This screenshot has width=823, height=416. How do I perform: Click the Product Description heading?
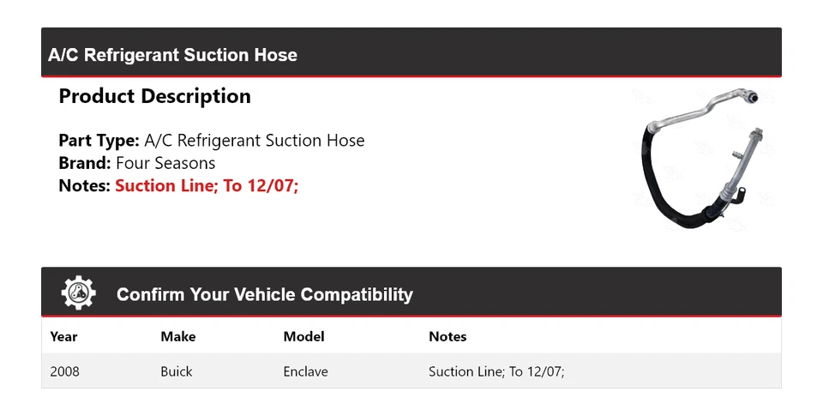(154, 96)
